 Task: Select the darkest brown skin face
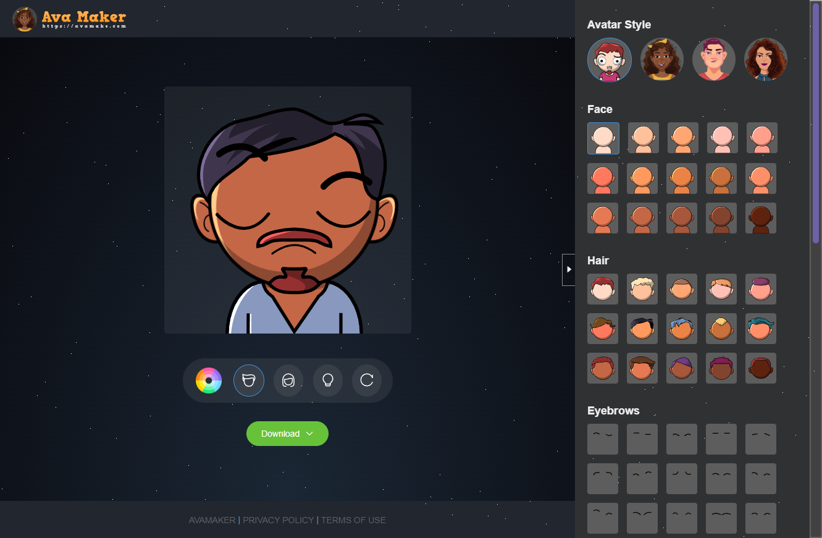[x=761, y=218]
